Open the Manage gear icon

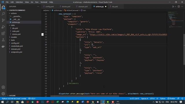[x=3, y=94]
